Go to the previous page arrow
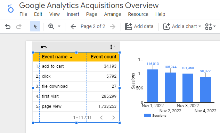The width and height of the screenshot is (220, 133). tap(73, 26)
